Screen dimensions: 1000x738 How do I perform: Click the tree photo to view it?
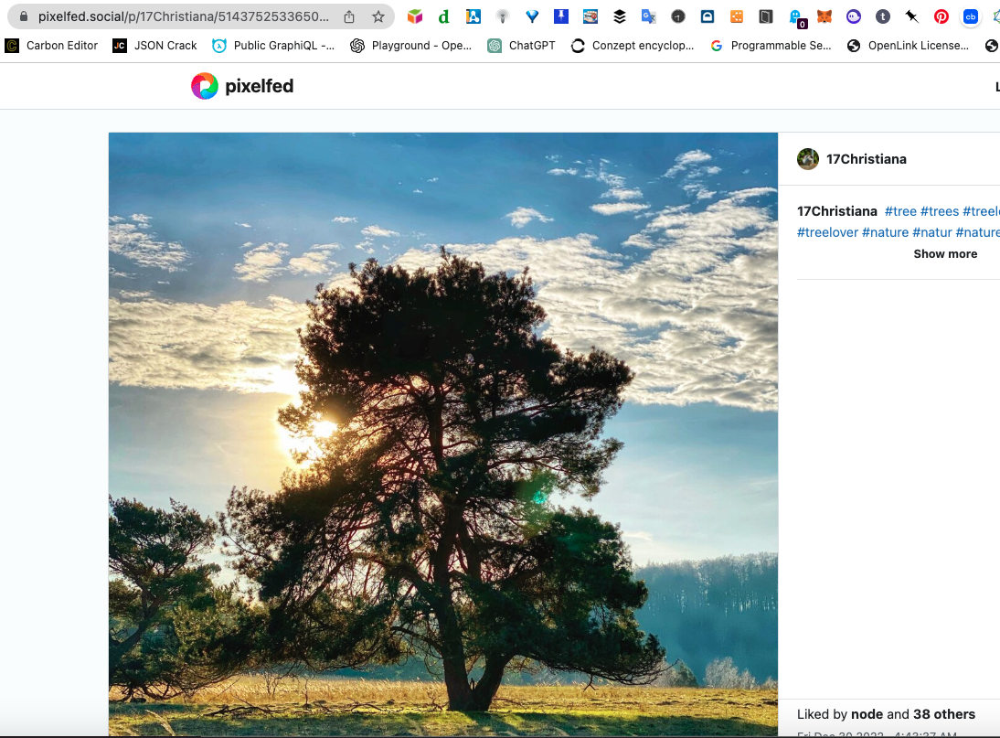click(443, 433)
